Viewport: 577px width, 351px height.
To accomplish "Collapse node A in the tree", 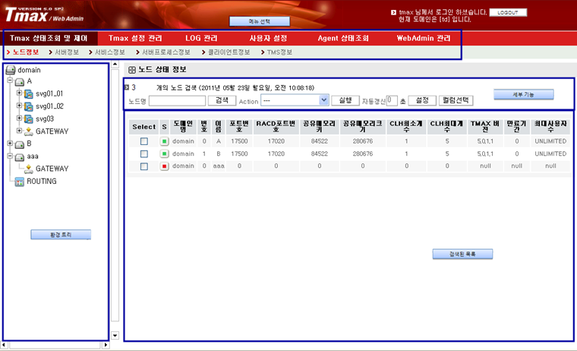I will 10,81.
